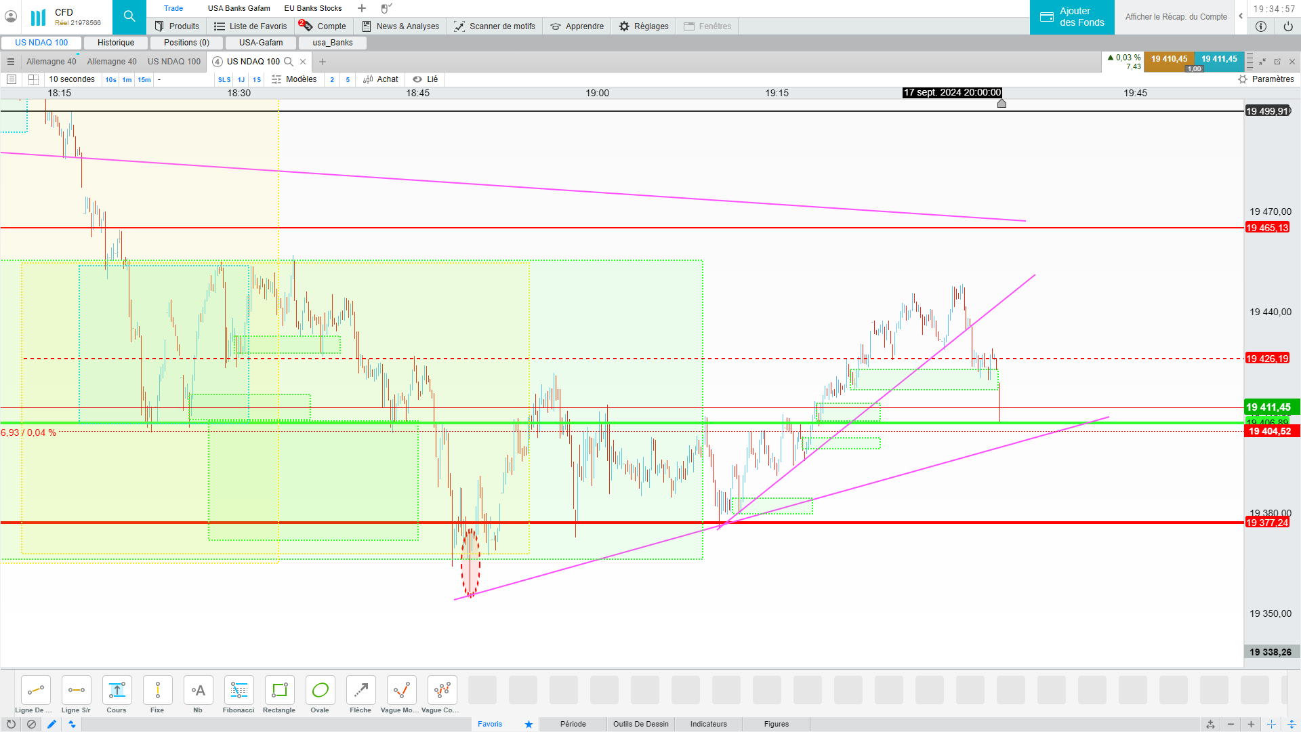This screenshot has width=1301, height=732.
Task: Toggle the Favoris star
Action: point(529,724)
